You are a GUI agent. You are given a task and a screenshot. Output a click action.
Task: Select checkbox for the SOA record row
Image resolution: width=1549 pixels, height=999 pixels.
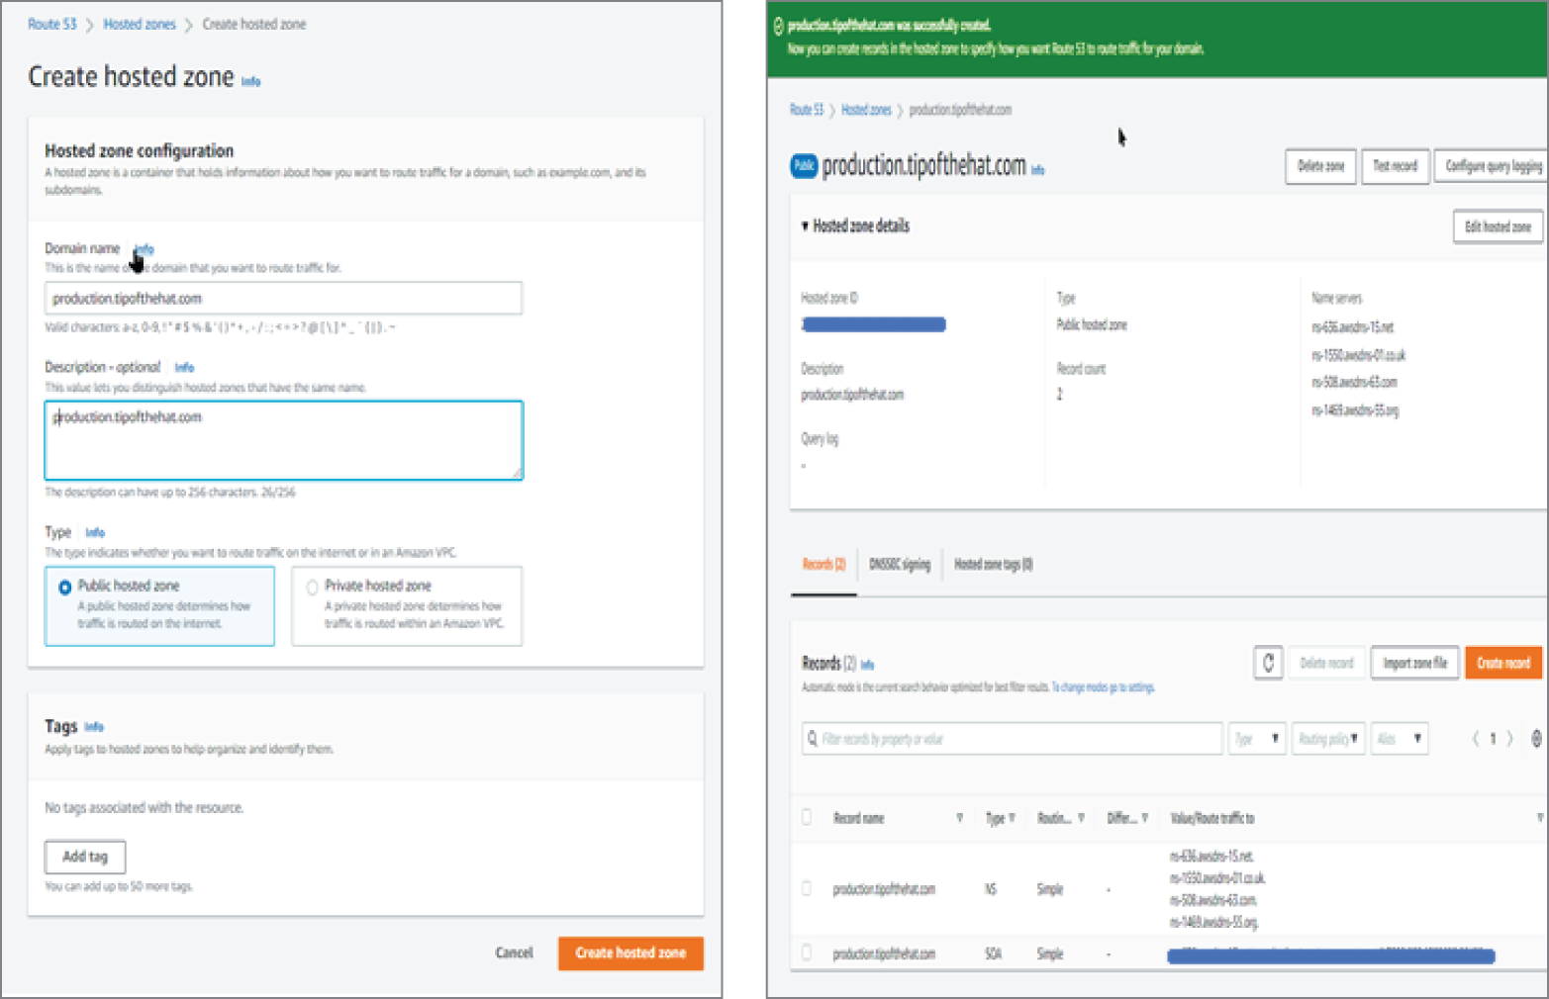[806, 953]
